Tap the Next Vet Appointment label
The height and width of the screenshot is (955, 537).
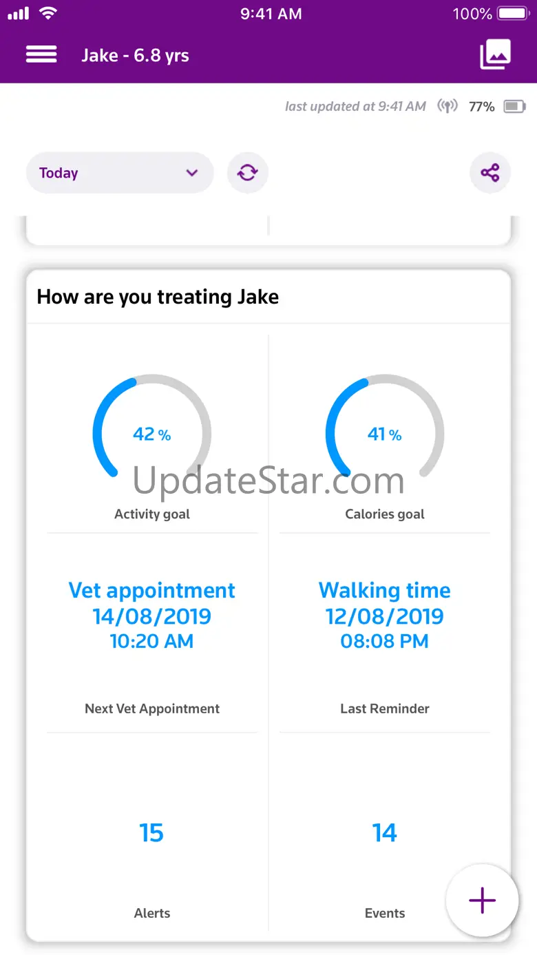click(151, 709)
